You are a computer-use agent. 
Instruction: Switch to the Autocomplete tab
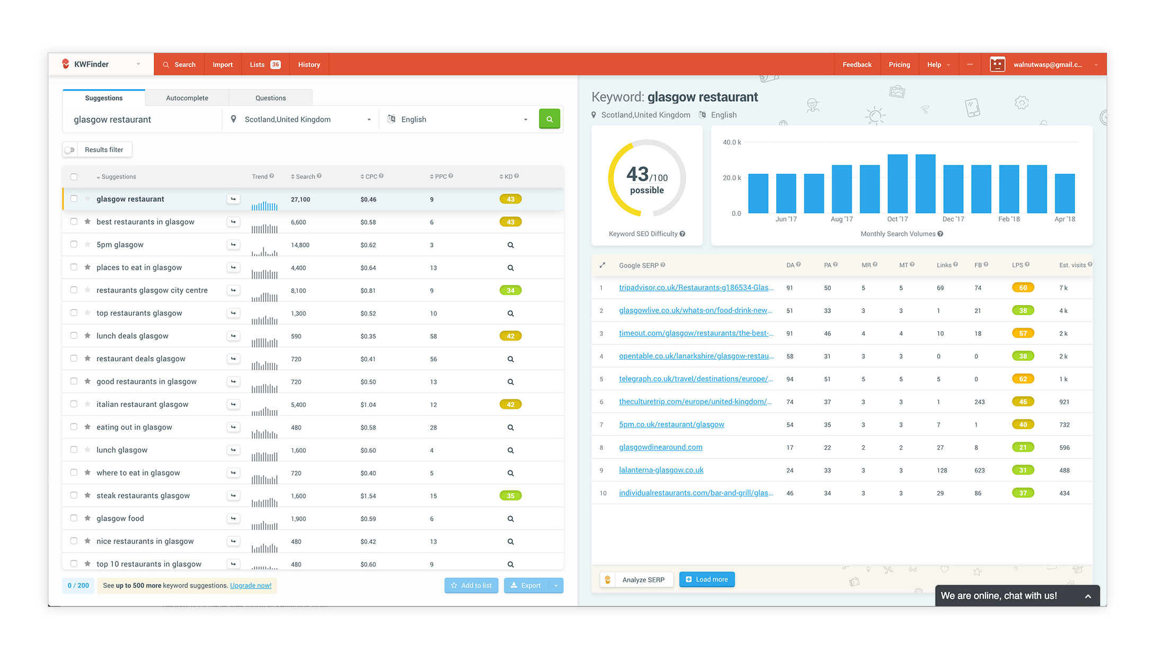187,98
